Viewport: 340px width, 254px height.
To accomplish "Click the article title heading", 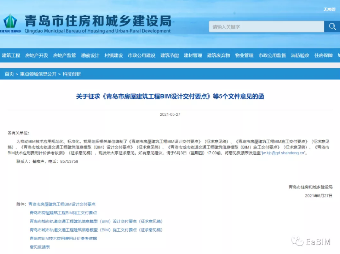I will 170,97.
